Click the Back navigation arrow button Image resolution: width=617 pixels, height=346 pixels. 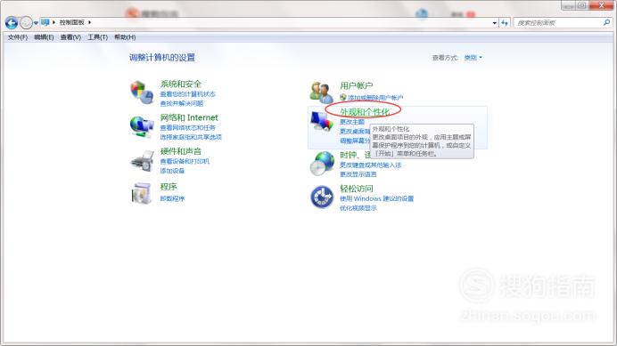tap(12, 23)
